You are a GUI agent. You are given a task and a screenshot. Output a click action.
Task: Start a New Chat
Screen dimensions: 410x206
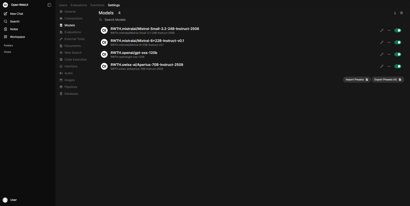pyautogui.click(x=16, y=14)
